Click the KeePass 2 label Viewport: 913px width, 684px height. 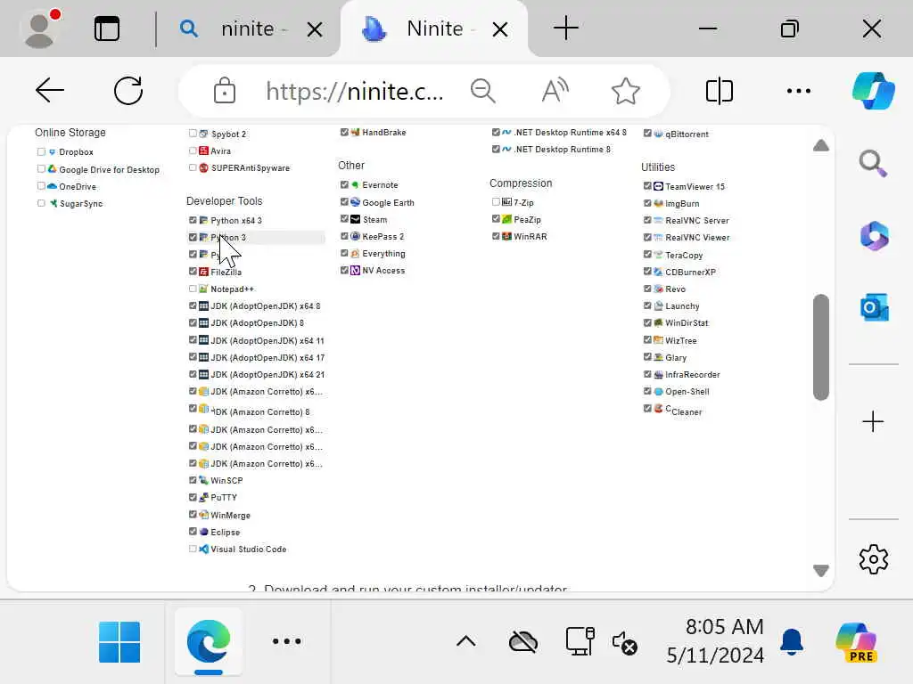[382, 237]
